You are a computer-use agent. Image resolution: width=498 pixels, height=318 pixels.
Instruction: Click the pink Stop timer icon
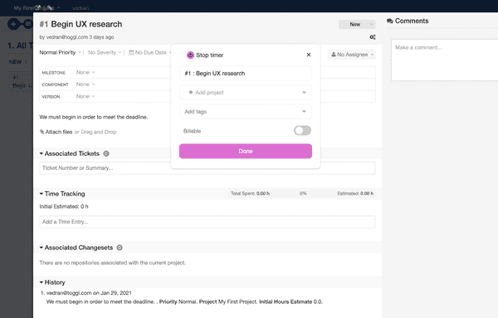point(190,55)
